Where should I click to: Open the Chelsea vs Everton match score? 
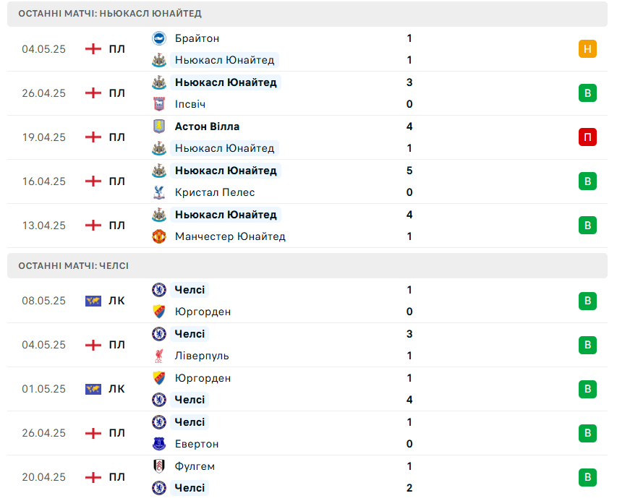coord(409,433)
